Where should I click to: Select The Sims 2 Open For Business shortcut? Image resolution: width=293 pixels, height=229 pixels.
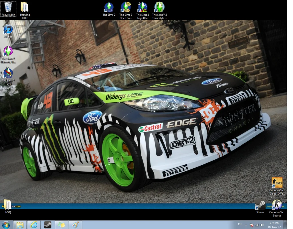(126, 11)
